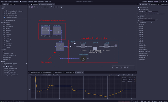Image resolution: width=168 pixels, height=102 pixels.
Task: Expand USD layers (31) in Scene
Action: (3, 53)
